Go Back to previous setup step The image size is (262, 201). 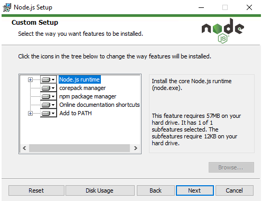pyautogui.click(x=156, y=190)
